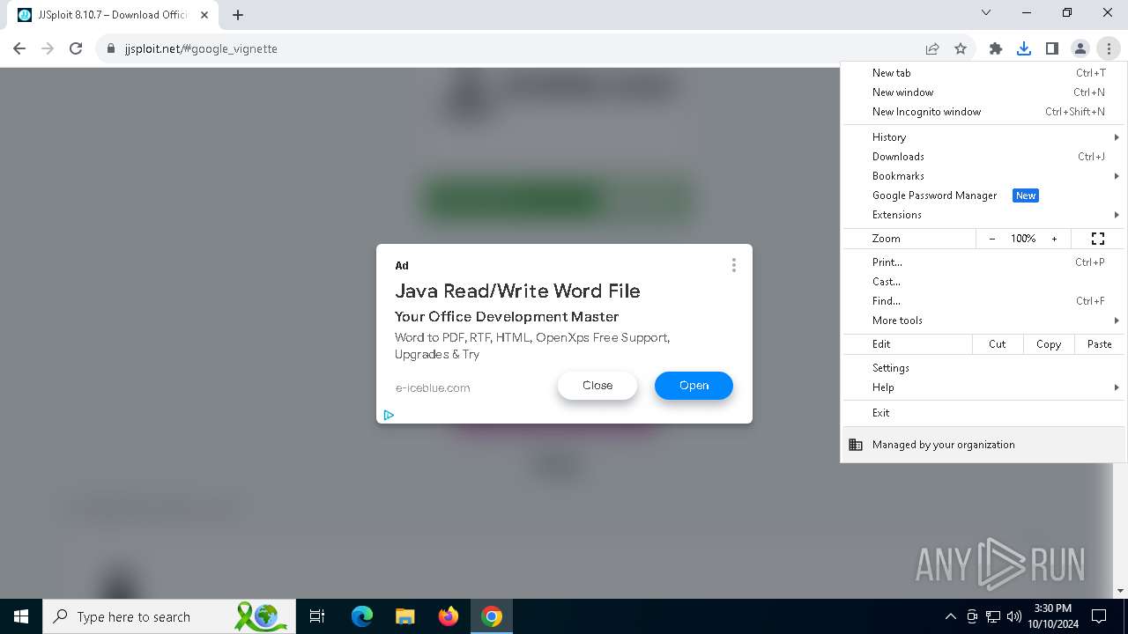Close the Java Word File ad
Screen dimensions: 1128x634
coord(597,386)
